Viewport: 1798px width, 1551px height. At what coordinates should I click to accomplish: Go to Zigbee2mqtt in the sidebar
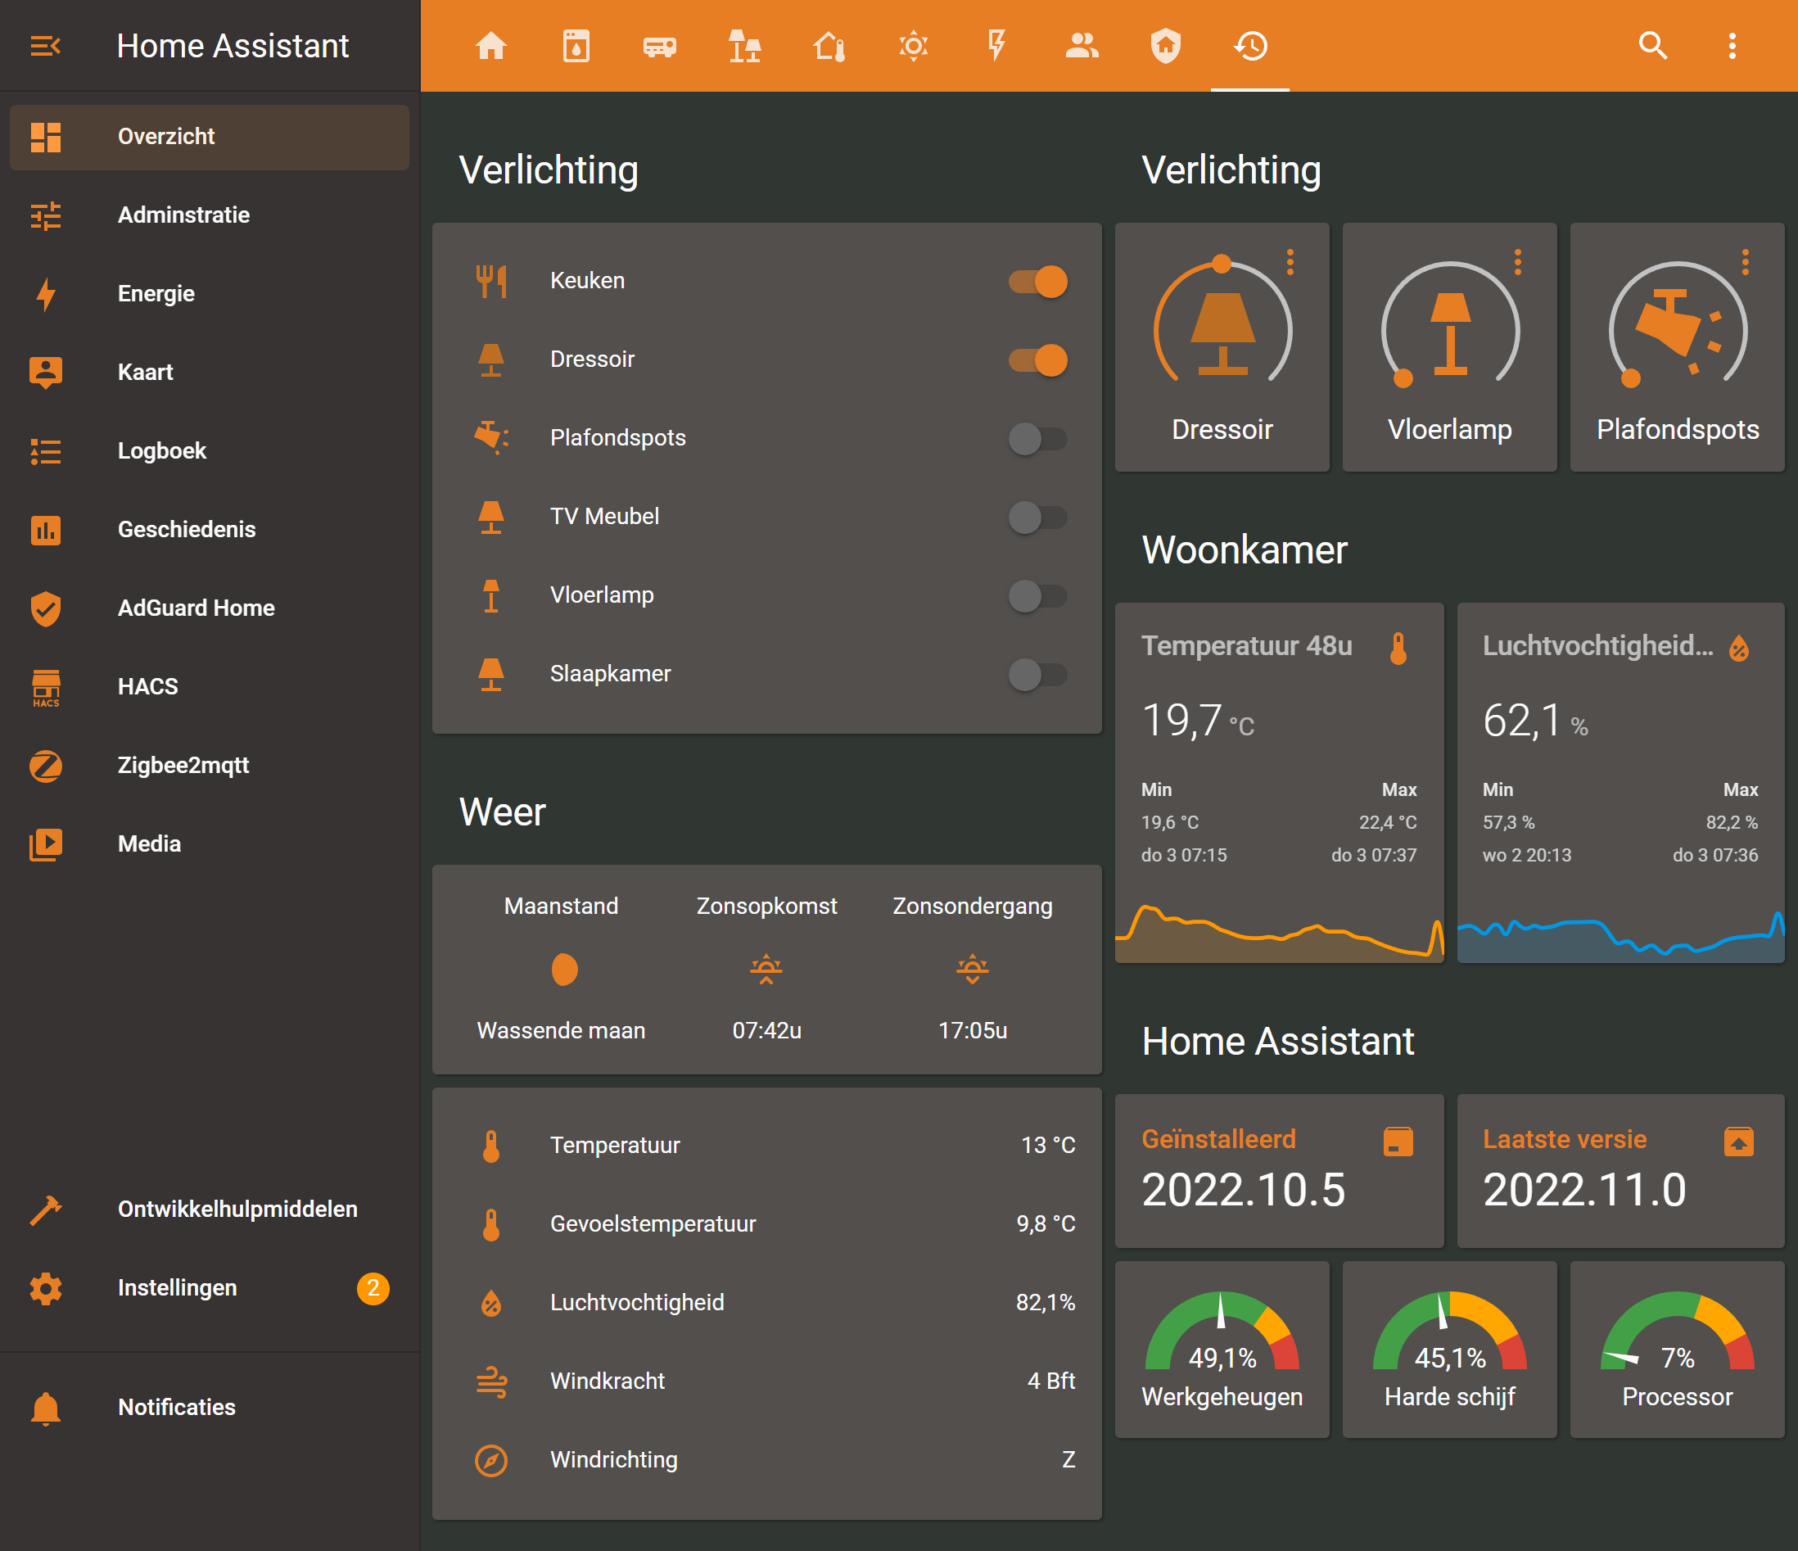click(x=183, y=765)
